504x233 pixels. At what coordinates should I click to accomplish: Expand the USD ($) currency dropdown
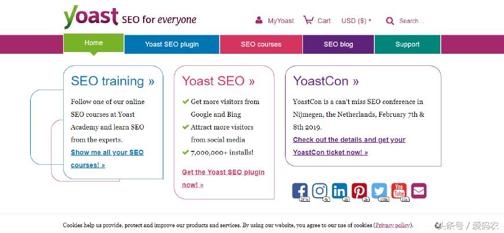pos(356,21)
